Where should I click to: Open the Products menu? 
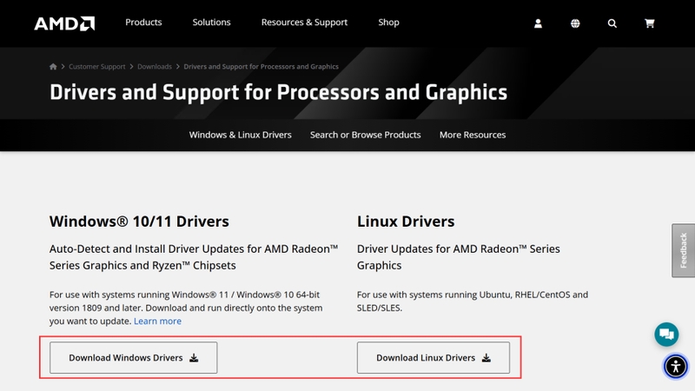[143, 23]
